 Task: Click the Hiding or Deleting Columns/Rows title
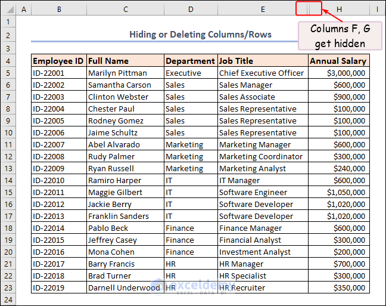point(200,35)
